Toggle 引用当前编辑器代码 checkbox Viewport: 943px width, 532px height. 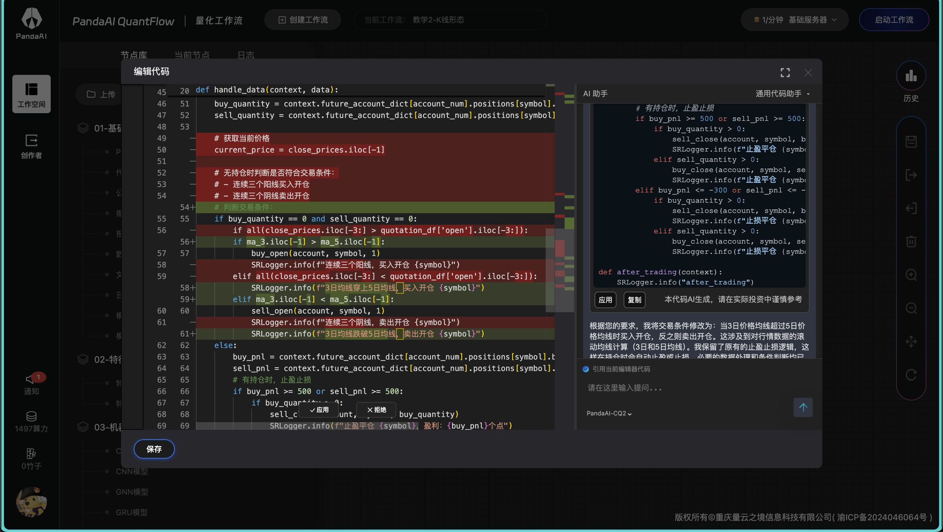click(586, 369)
